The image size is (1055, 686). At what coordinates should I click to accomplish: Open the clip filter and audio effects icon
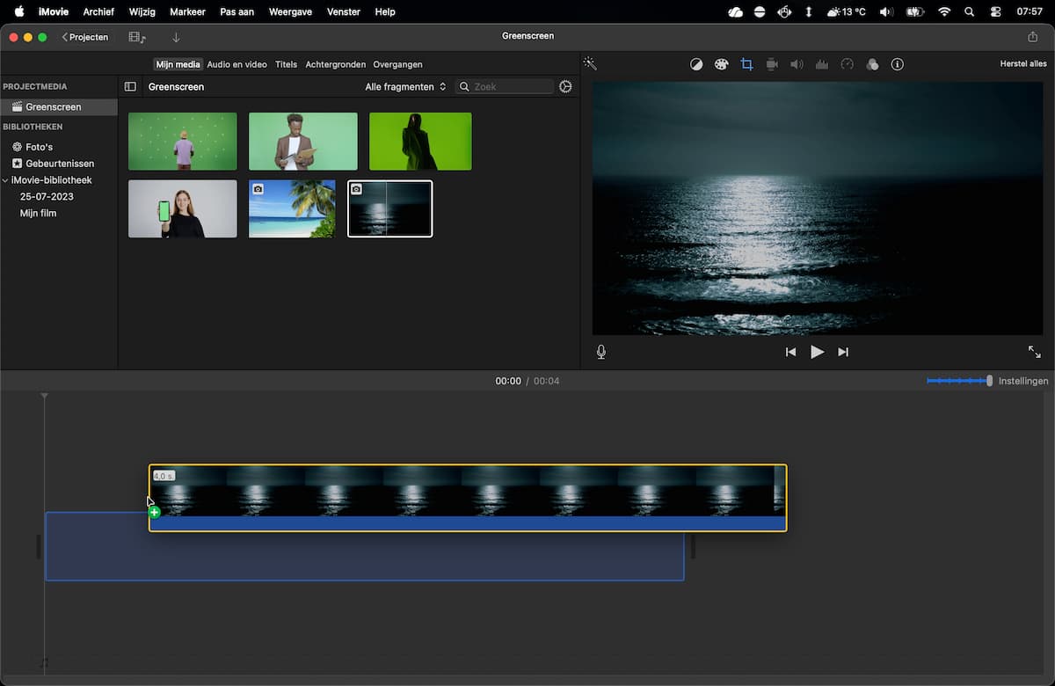(x=872, y=64)
